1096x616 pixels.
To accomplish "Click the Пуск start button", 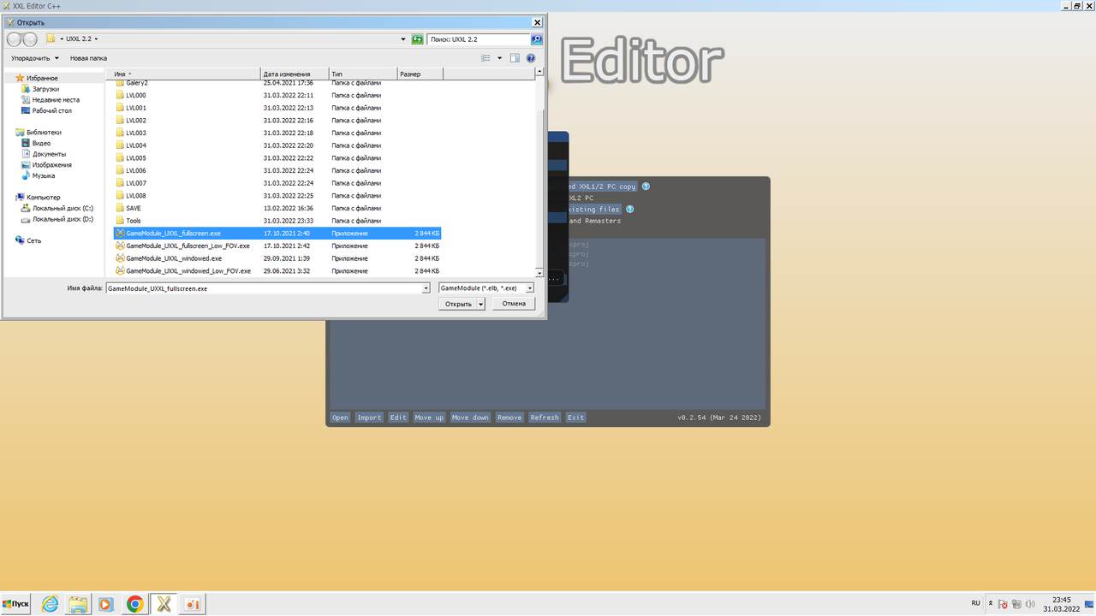I will (x=15, y=604).
